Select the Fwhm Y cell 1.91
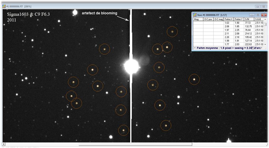The image size is (269, 148). click(239, 41)
